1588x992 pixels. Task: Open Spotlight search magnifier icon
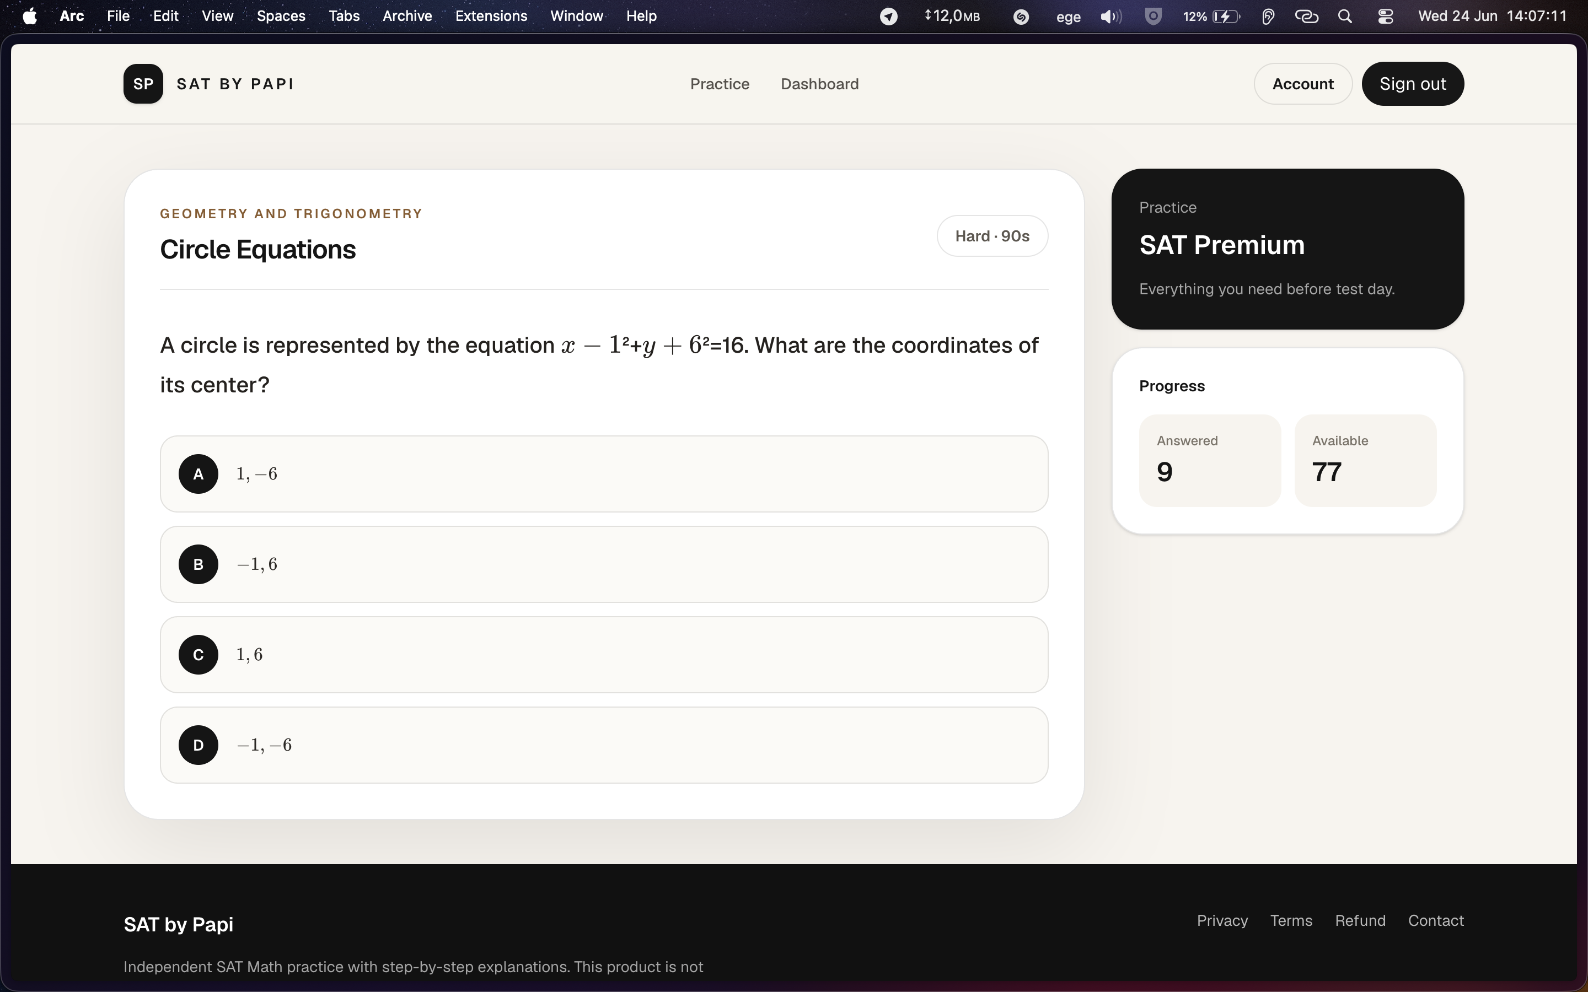click(x=1344, y=17)
